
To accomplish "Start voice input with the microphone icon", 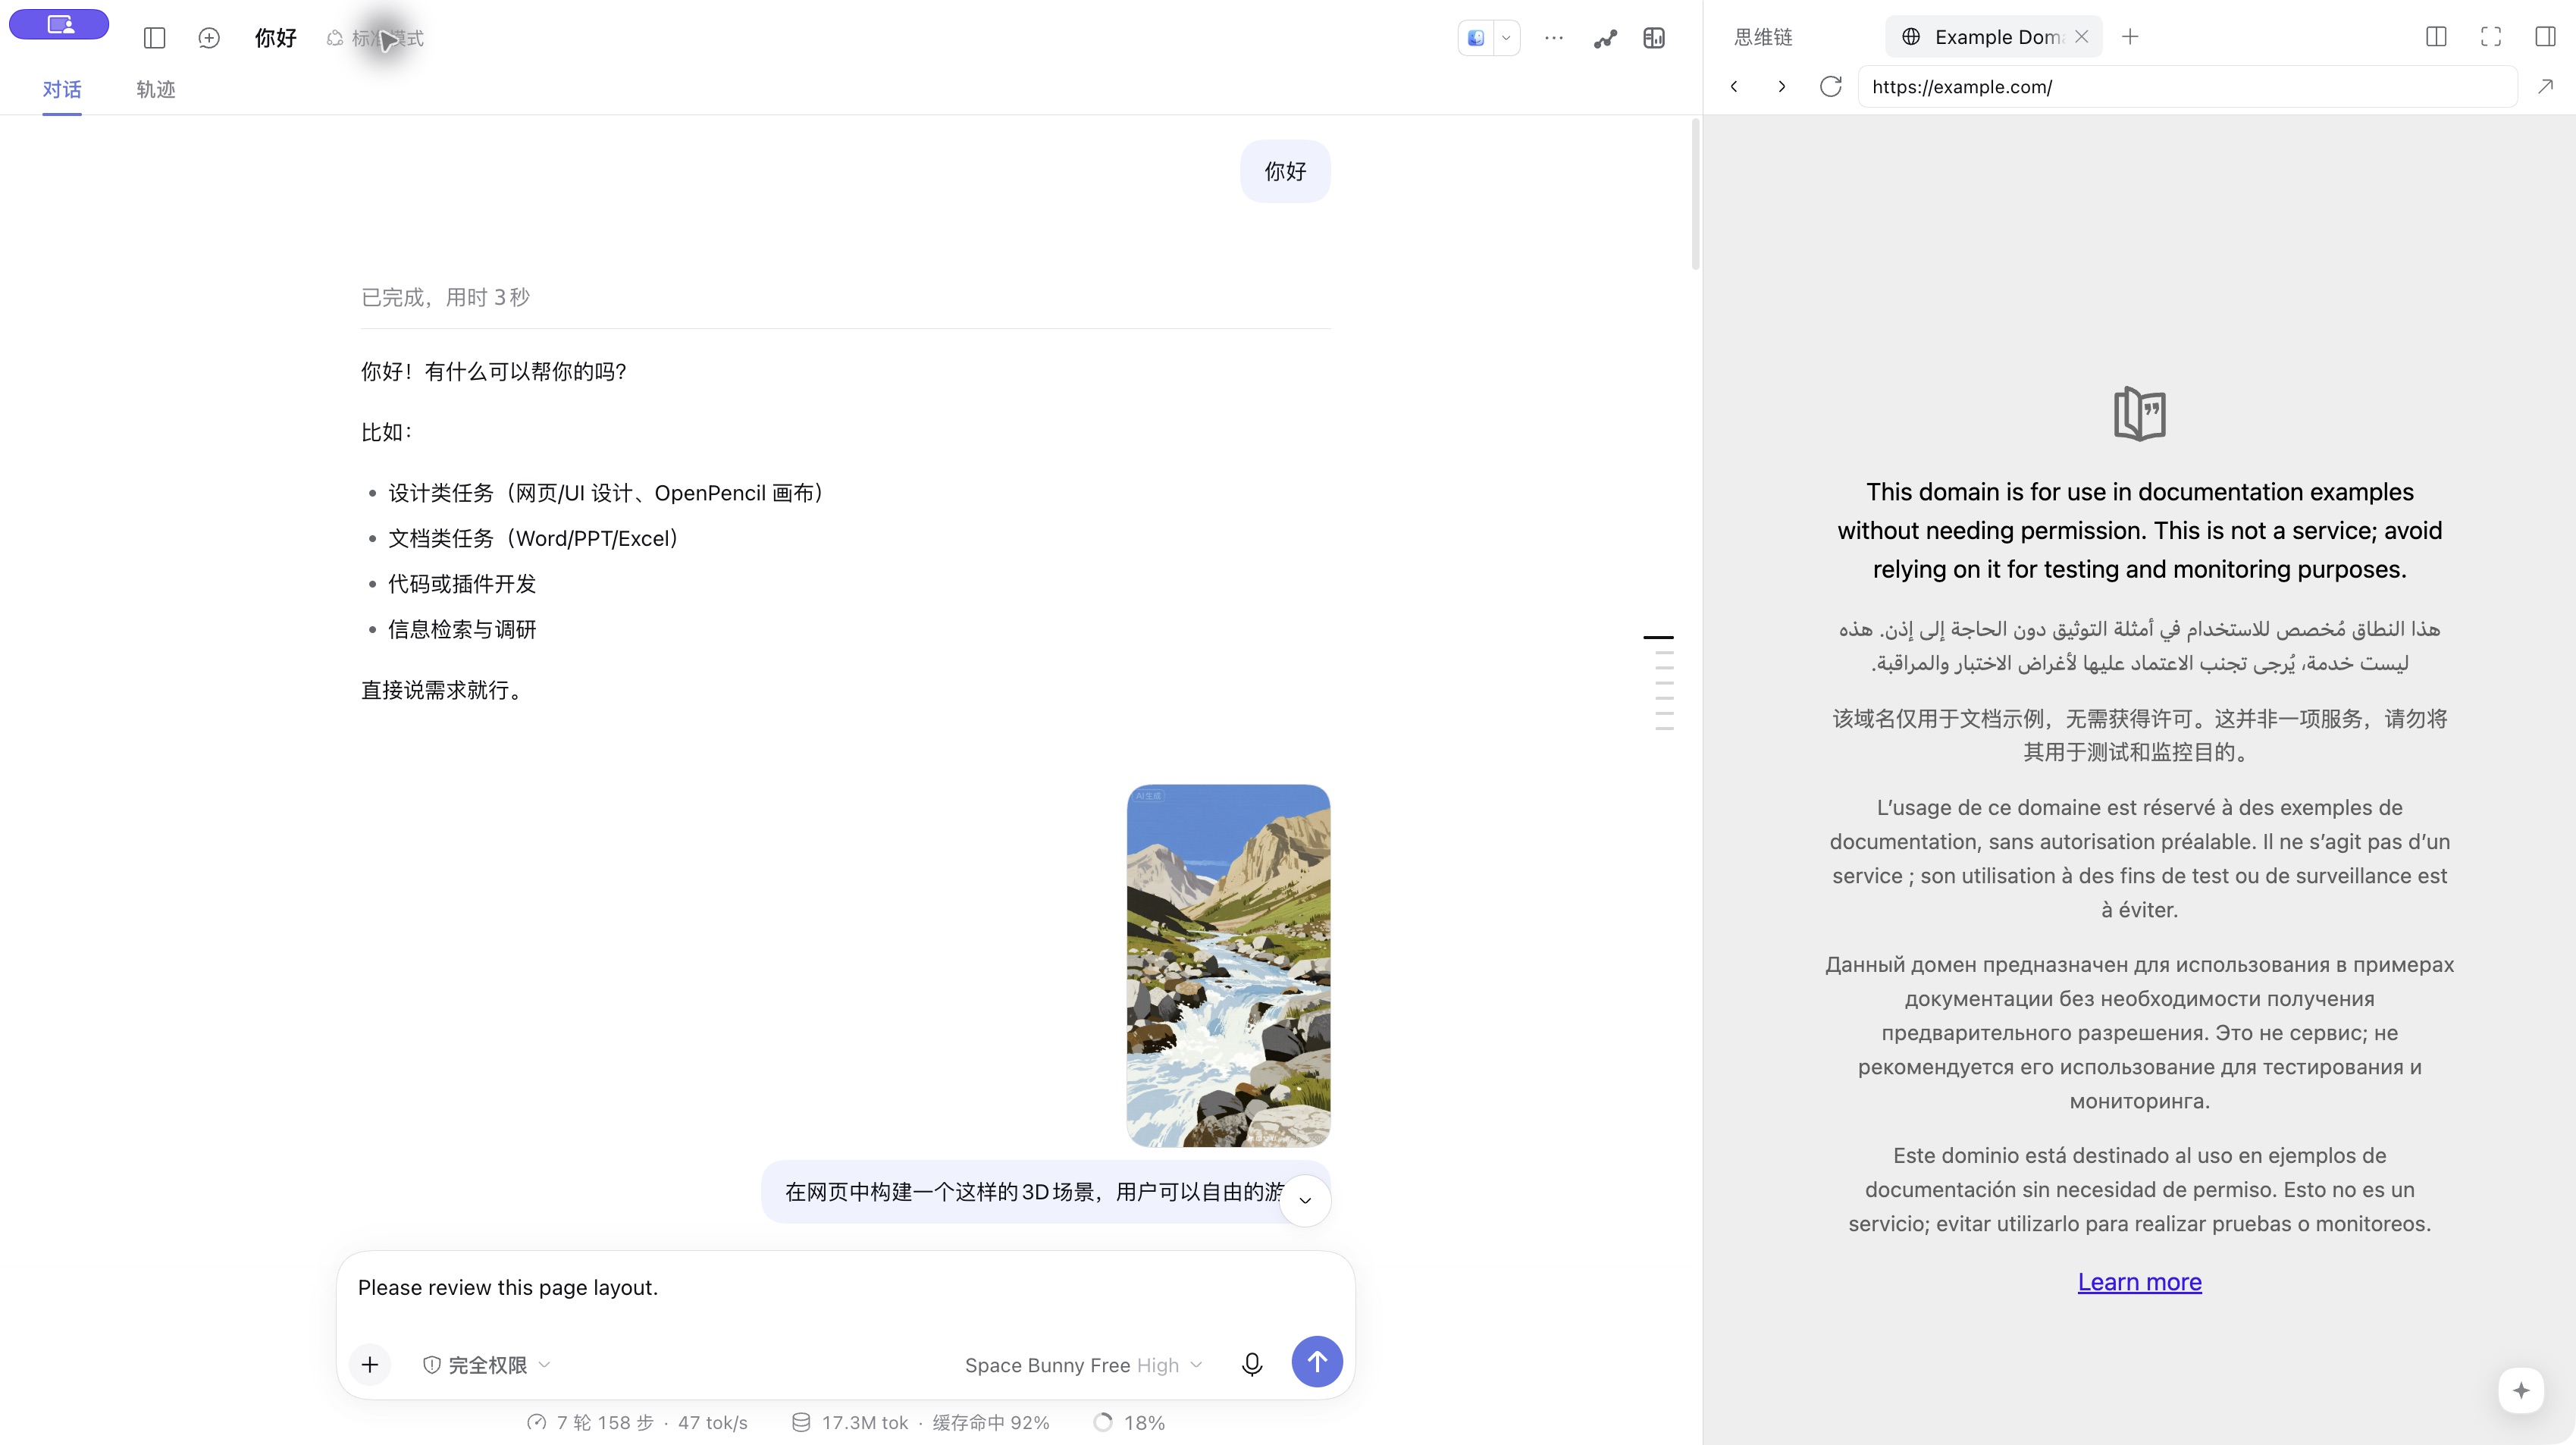I will (1252, 1364).
